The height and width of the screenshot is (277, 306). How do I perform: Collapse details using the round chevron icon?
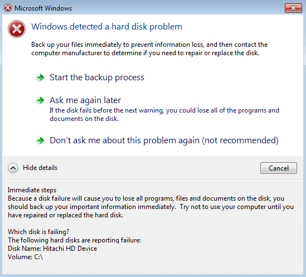(x=13, y=168)
